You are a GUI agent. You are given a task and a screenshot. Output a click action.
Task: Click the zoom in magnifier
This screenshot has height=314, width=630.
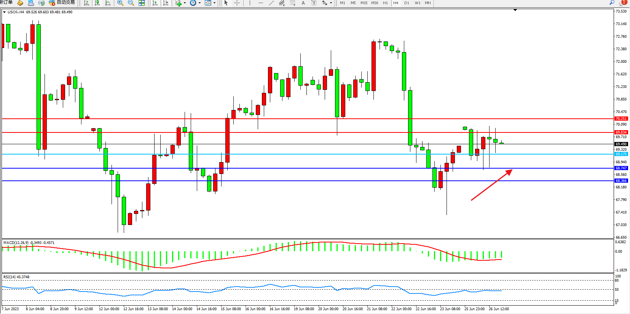pos(120,3)
